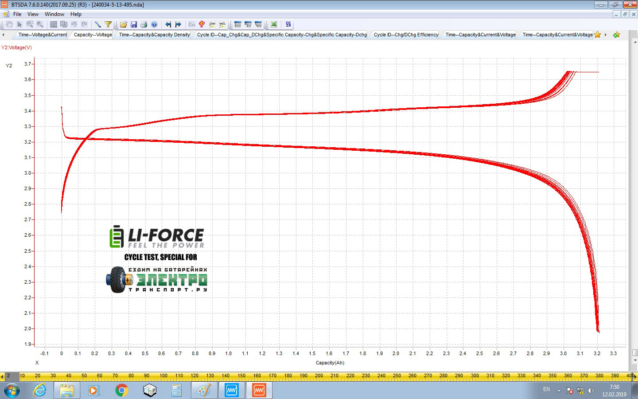
Task: Print with the printer icon
Action: (144, 24)
